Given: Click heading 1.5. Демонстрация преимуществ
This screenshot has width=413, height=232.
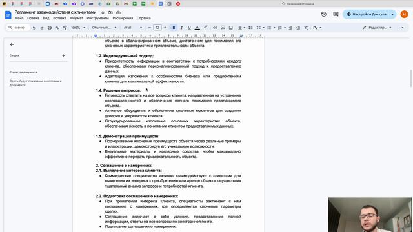Looking at the screenshot, I should (x=128, y=136).
